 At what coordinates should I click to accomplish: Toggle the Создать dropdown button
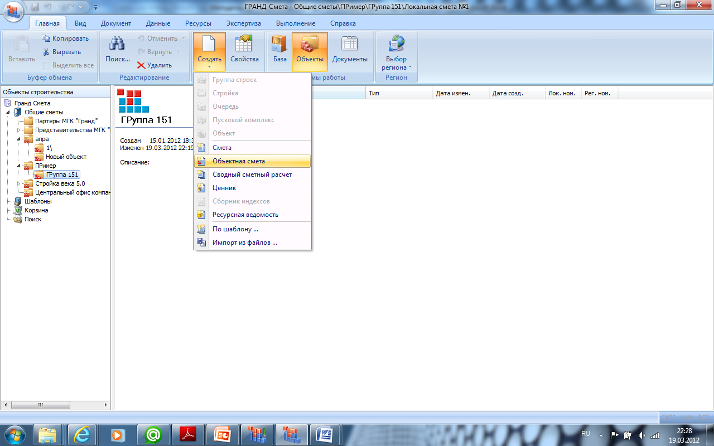pyautogui.click(x=209, y=51)
